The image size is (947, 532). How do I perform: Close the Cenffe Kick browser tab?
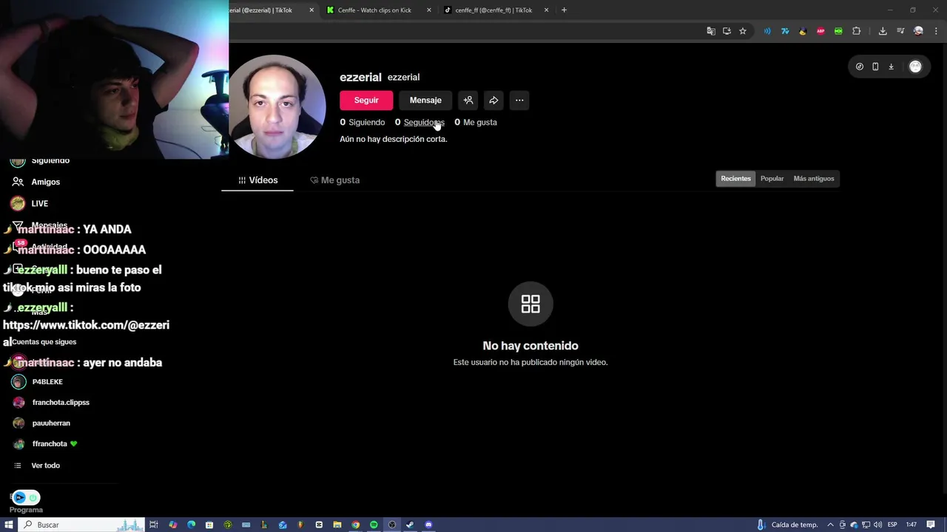429,10
